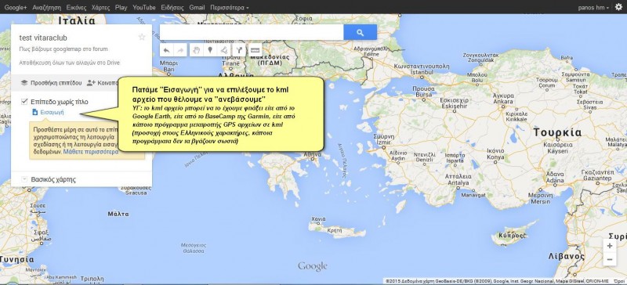Image resolution: width=627 pixels, height=285 pixels.
Task: Select the add directions tool
Action: [239, 50]
